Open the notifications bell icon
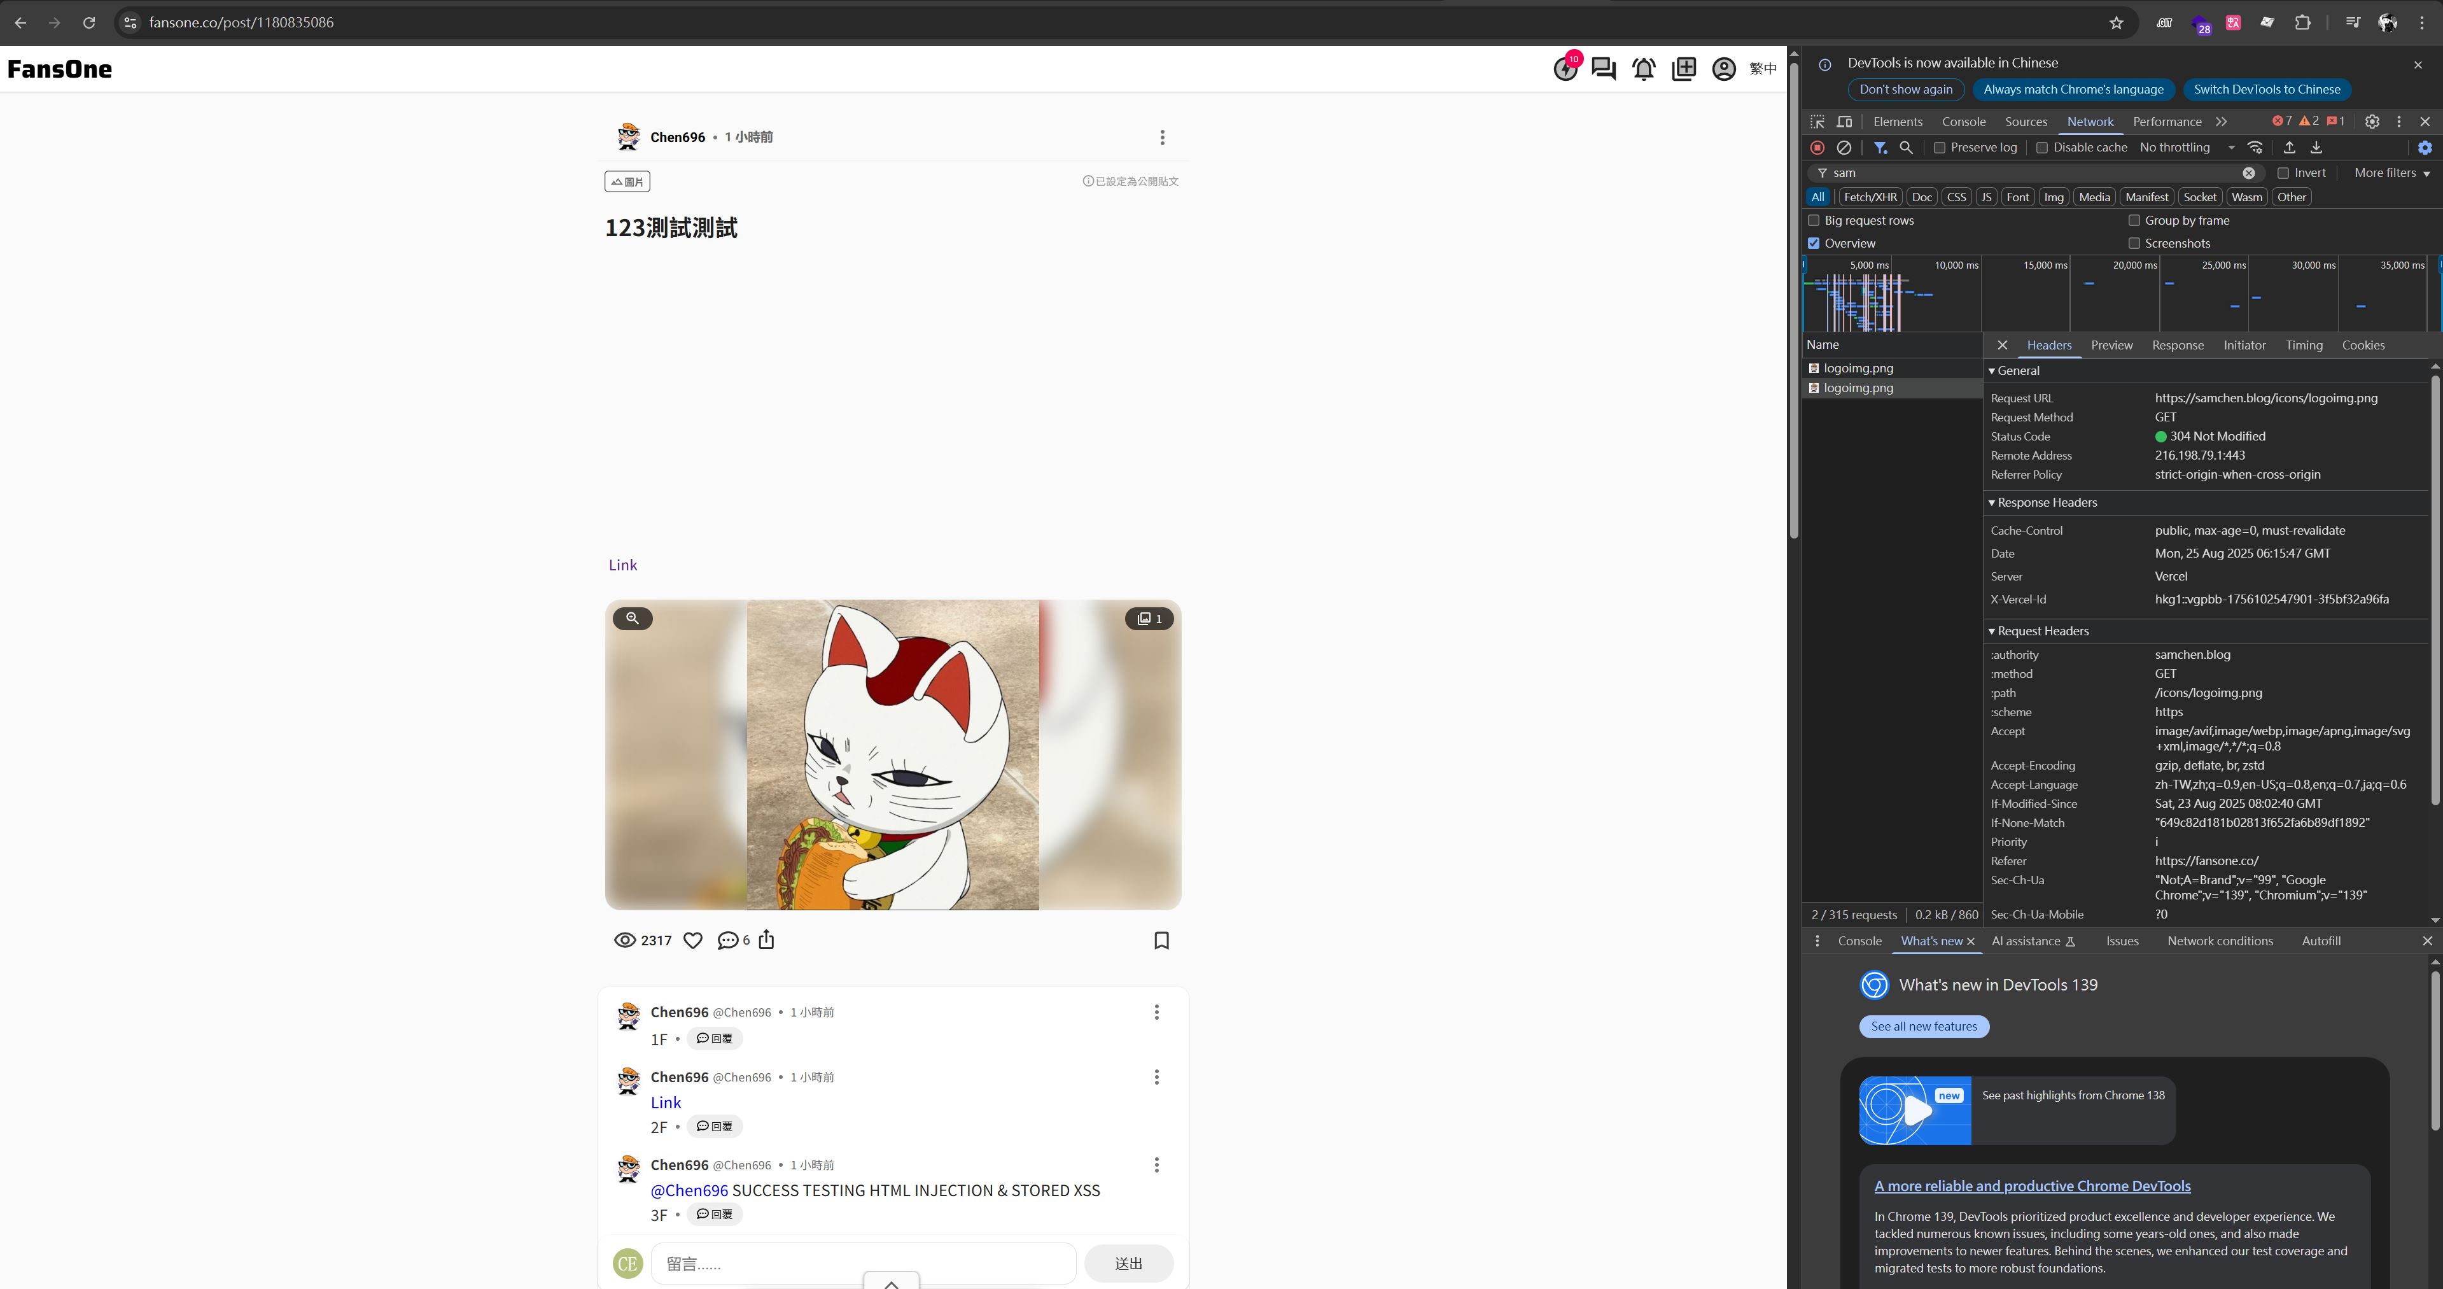Image resolution: width=2443 pixels, height=1289 pixels. (x=1644, y=69)
